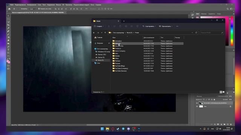241x135 pixels.
Task: Go up one folder level
Action: (x=105, y=33)
